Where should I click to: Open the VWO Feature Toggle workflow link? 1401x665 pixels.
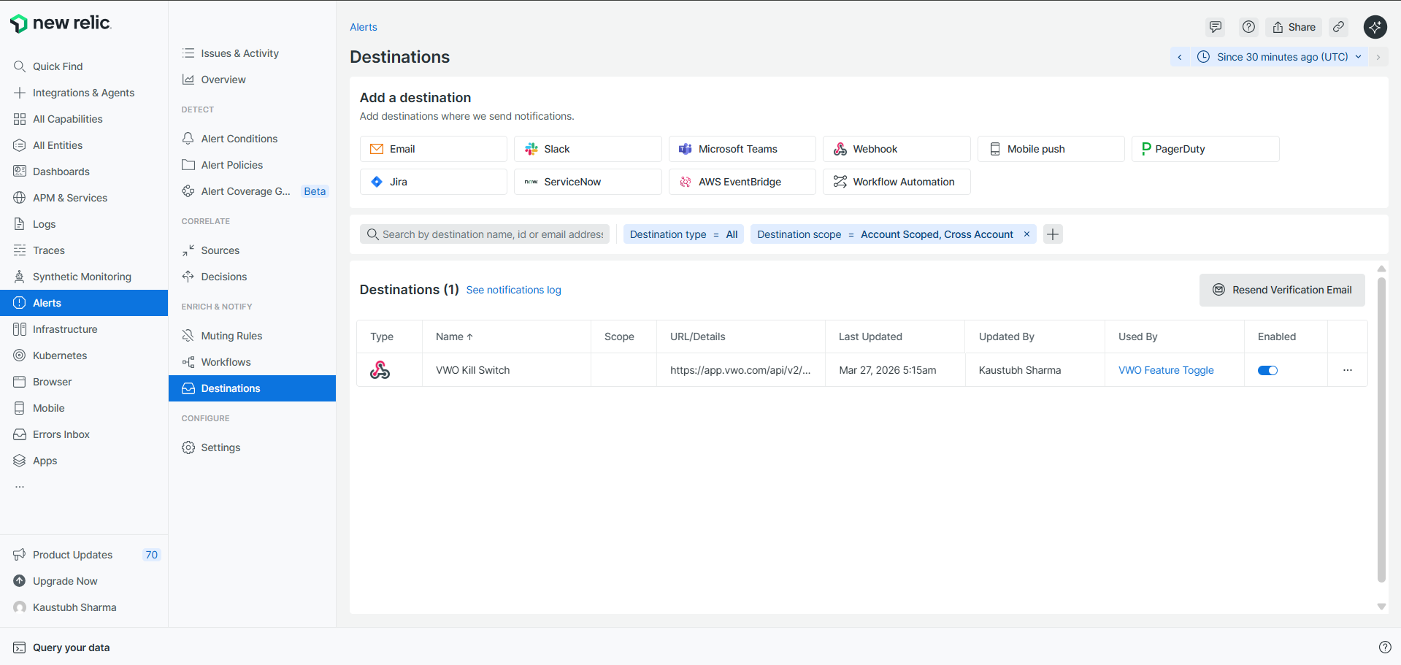coord(1166,370)
